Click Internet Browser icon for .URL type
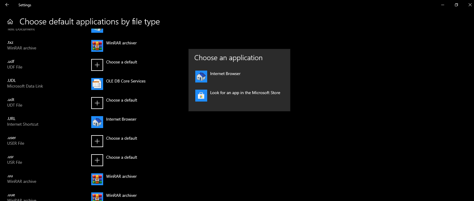 [x=97, y=122]
